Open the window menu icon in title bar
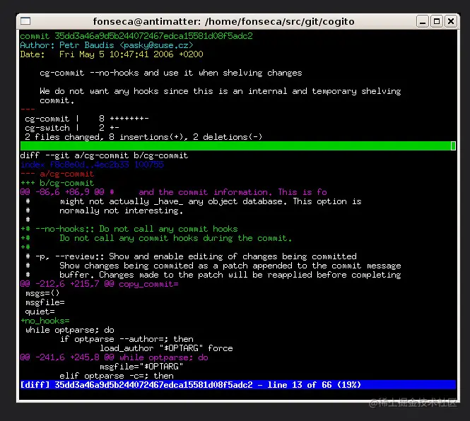470x421 pixels. click(25, 21)
